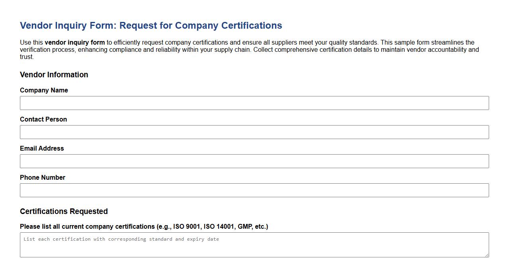Click the Phone Number input field
This screenshot has width=509, height=259.
coord(254,190)
